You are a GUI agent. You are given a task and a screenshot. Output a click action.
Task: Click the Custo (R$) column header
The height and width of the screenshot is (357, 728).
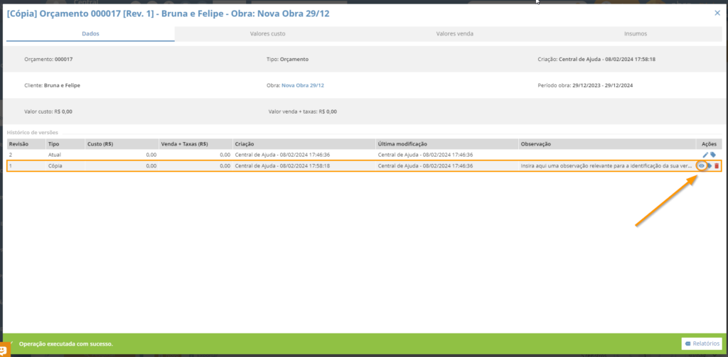(122, 144)
